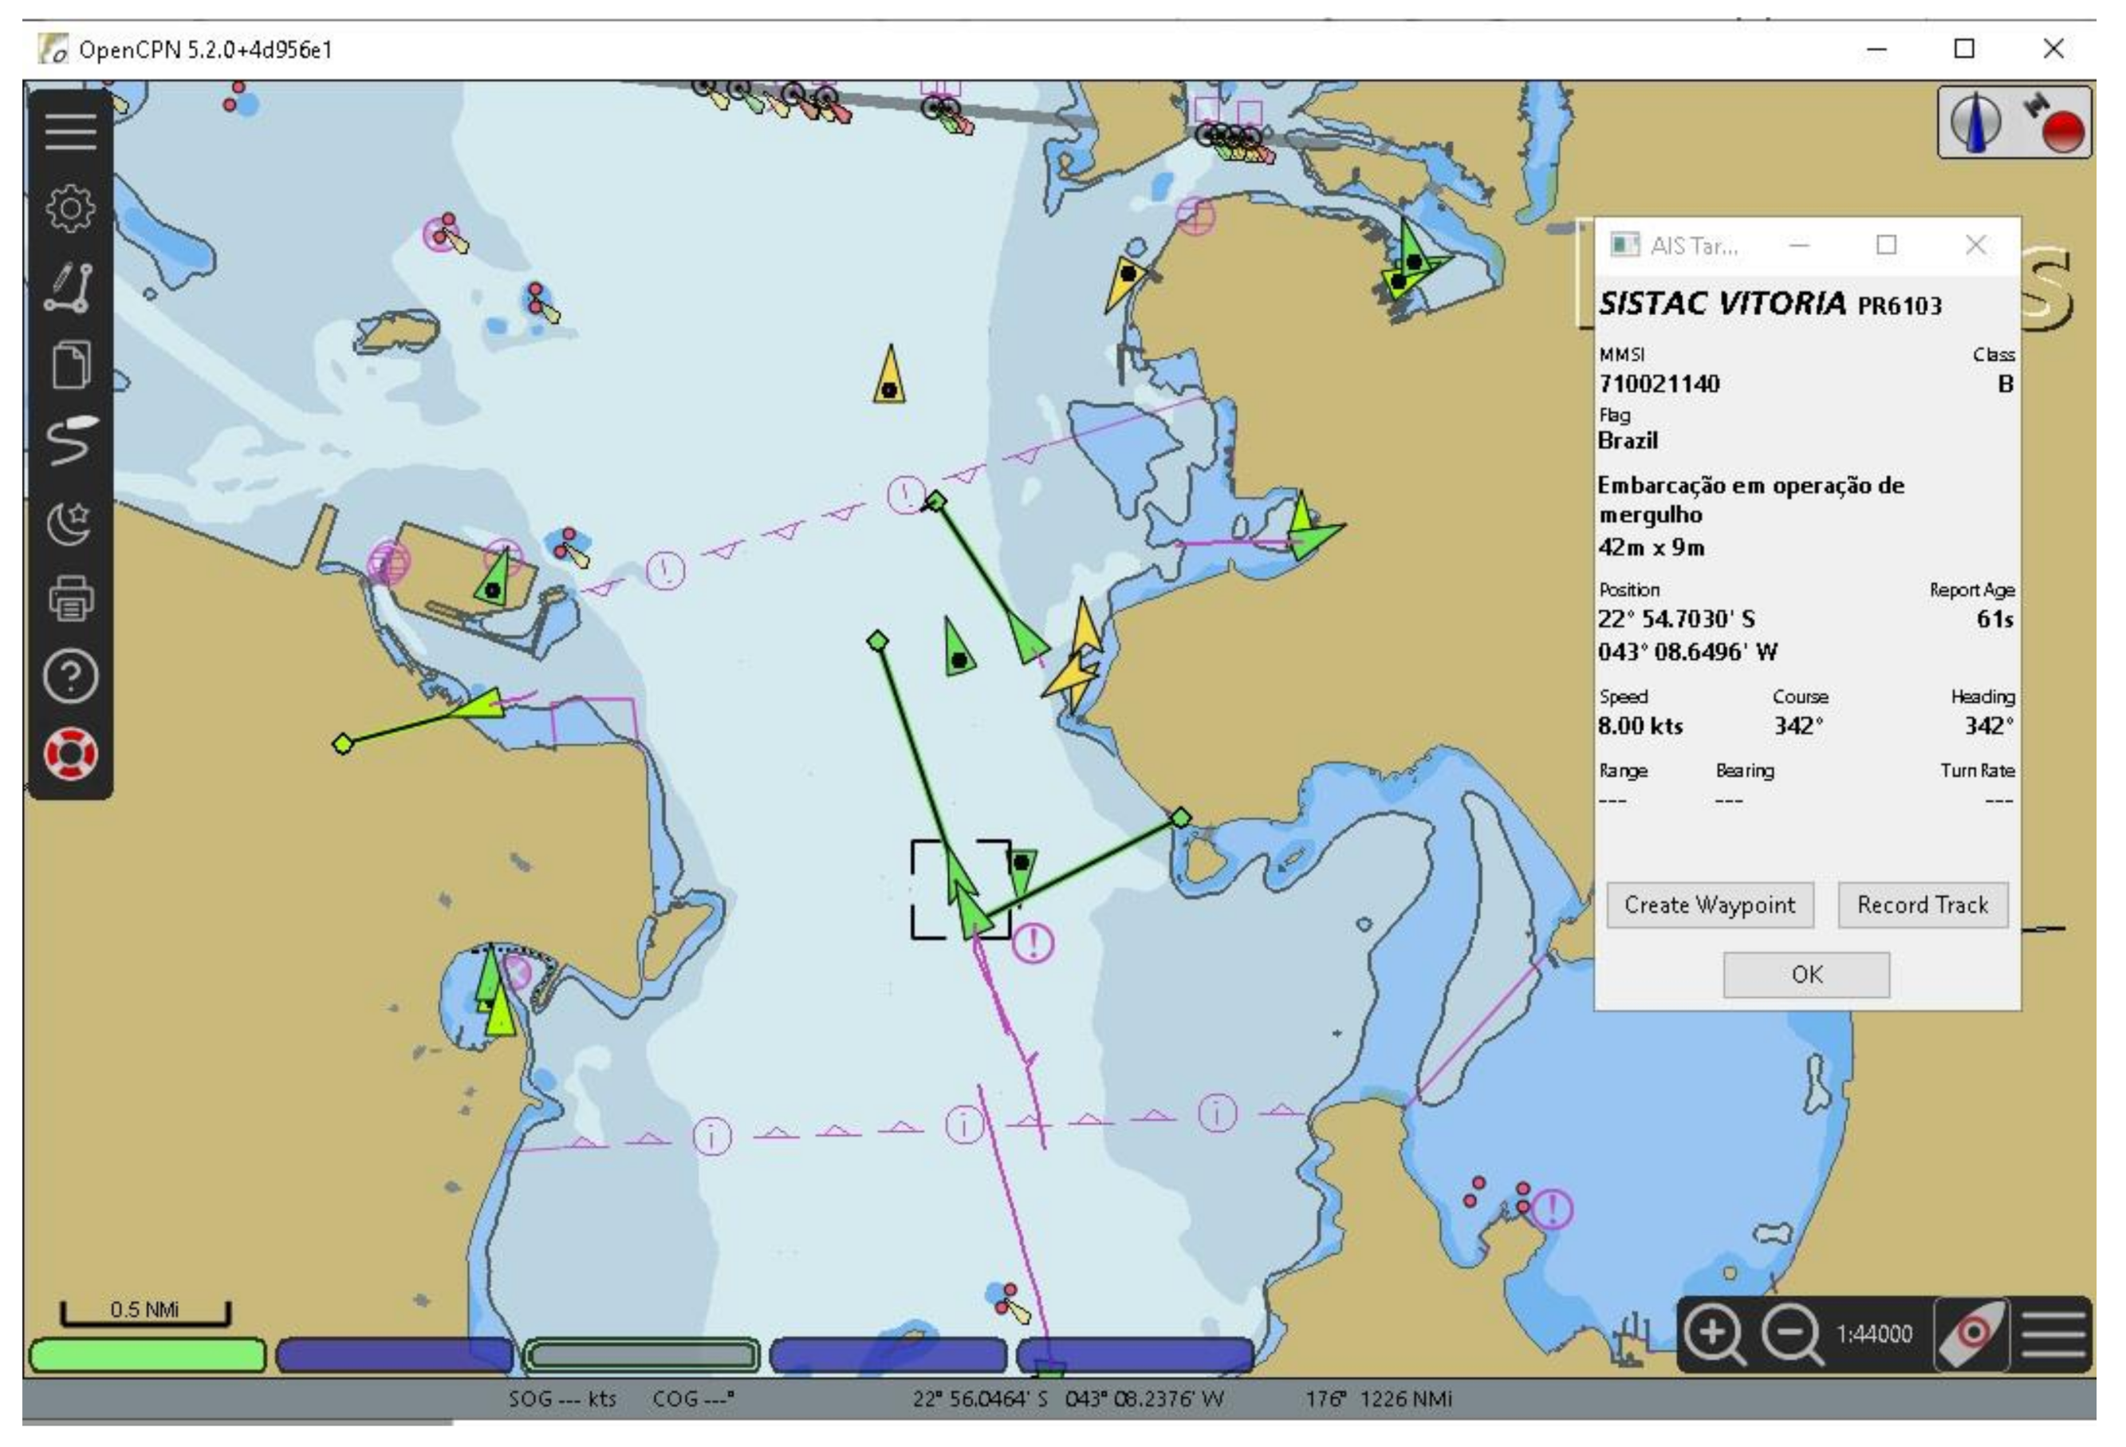Select the green chart bar segment
Screen dimensions: 2126x1447
point(148,1354)
